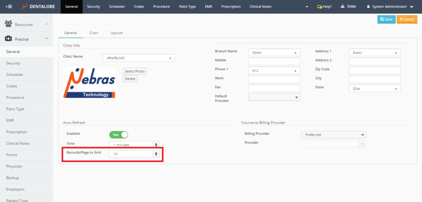Screen dimensions: 422x202
Task: Click the lock icon beside System Administrator
Action: tap(368, 7)
